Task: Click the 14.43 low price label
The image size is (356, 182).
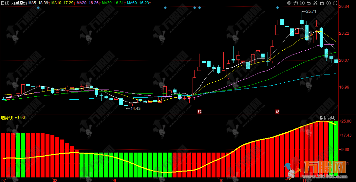Action: pyautogui.click(x=135, y=108)
